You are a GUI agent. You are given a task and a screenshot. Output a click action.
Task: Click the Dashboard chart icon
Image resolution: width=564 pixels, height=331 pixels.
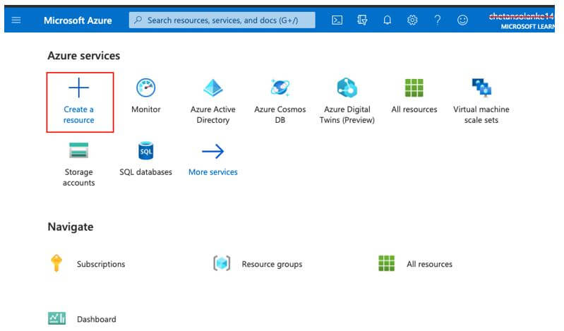(57, 318)
